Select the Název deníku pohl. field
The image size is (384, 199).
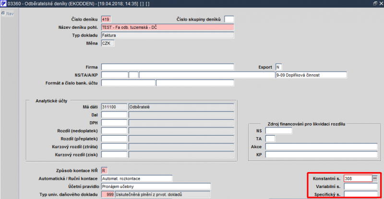168,27
